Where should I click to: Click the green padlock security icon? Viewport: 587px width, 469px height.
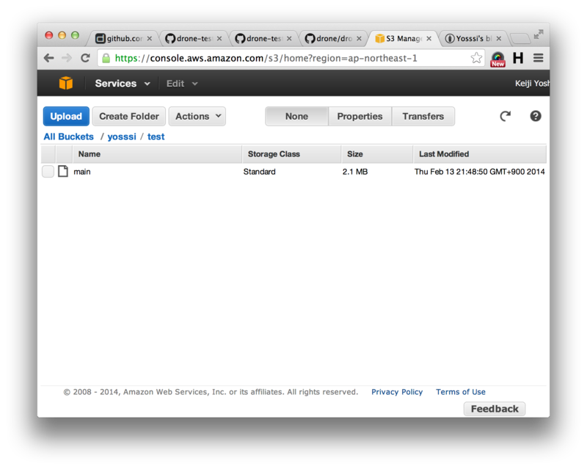106,58
